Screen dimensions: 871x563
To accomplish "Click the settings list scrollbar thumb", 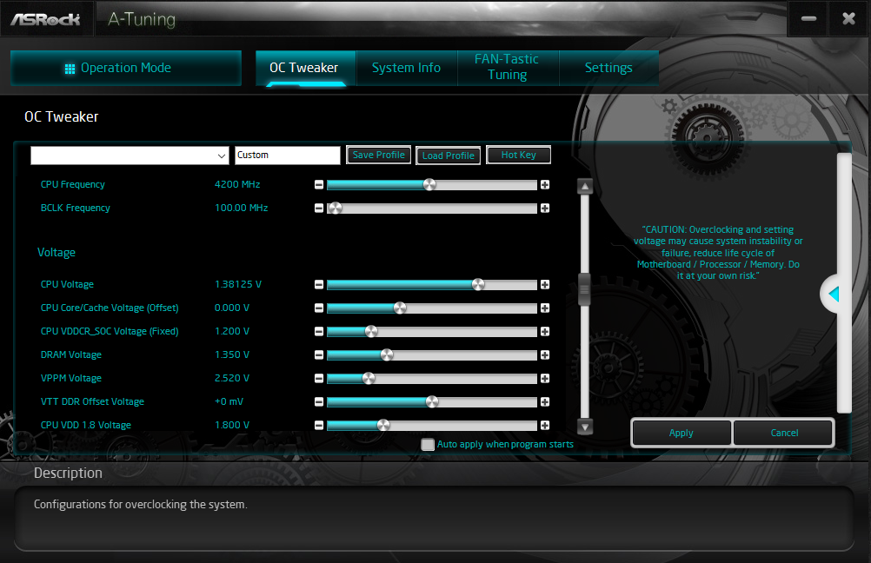I will pyautogui.click(x=584, y=288).
